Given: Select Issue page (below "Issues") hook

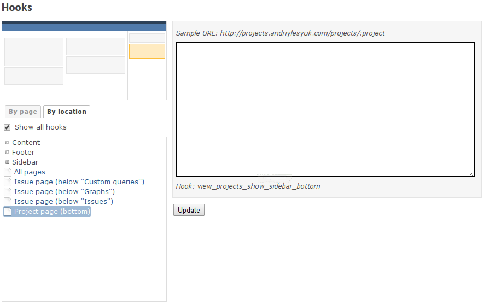Looking at the screenshot, I should click(63, 202).
